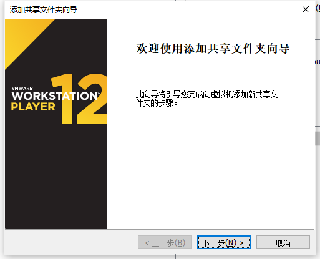
Task: Click the grey scrollbar thumb behind dialog
Action: point(318,139)
